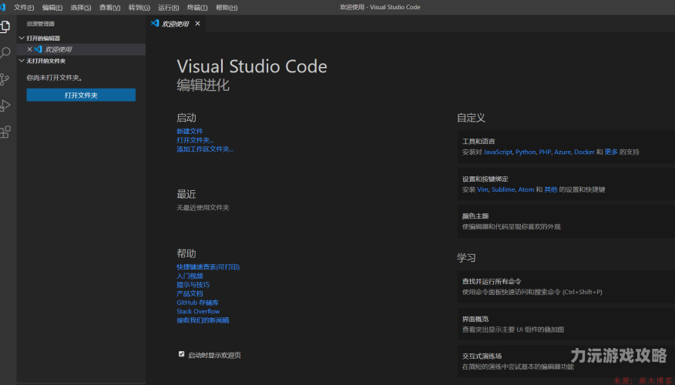Click the 新建文件 link
Viewport: 675px width, 385px height.
(190, 131)
